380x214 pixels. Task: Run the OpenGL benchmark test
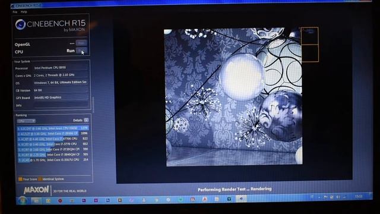tap(81, 43)
